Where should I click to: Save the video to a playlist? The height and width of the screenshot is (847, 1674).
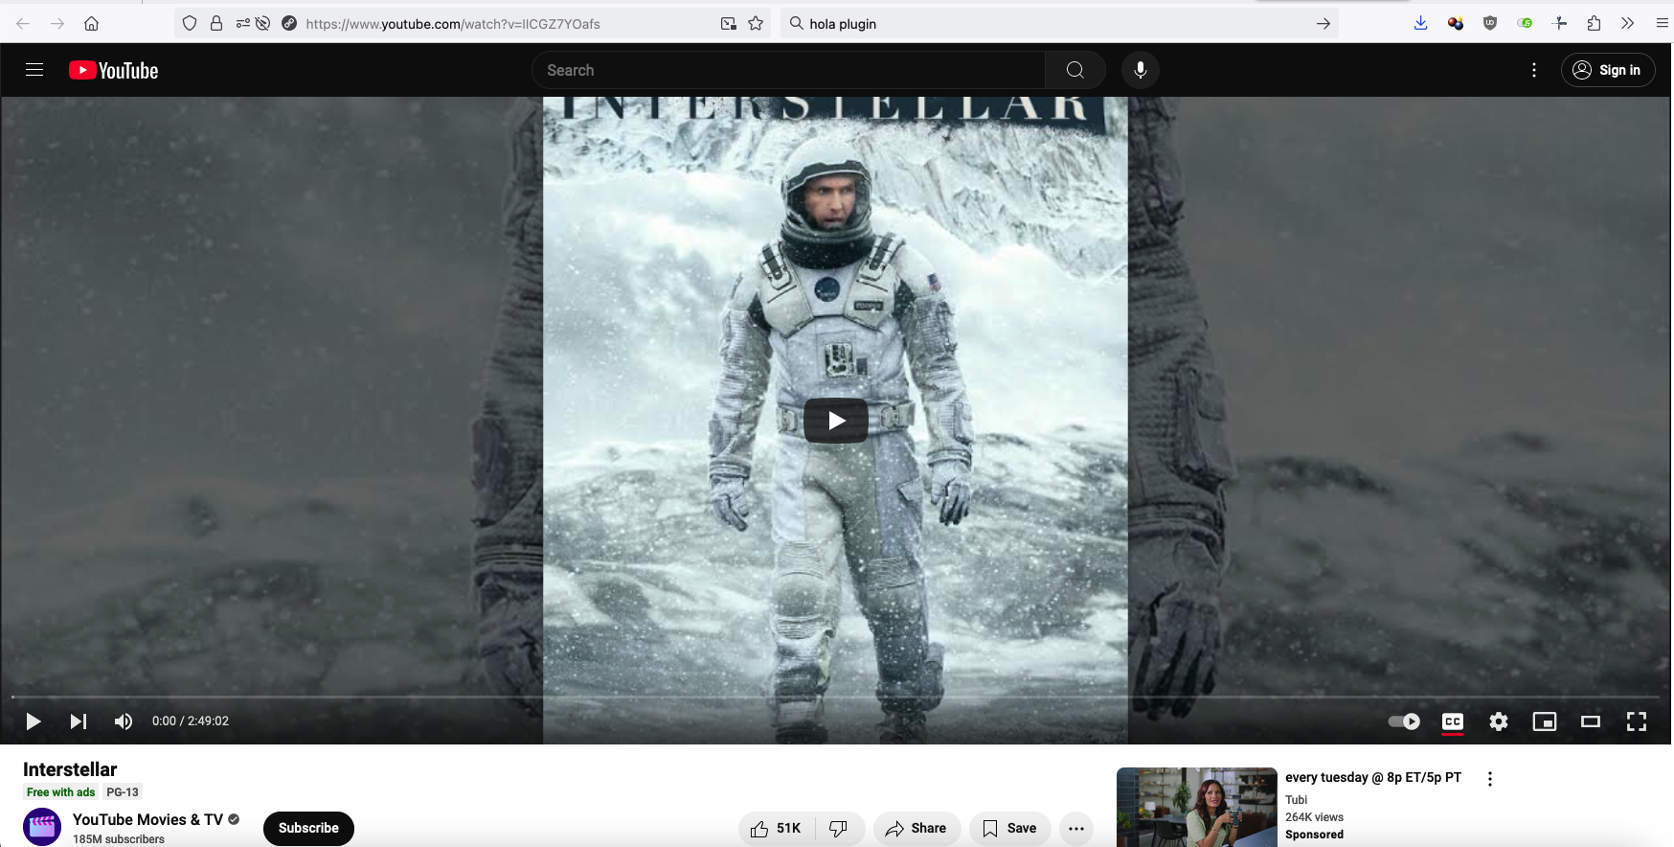point(1010,829)
